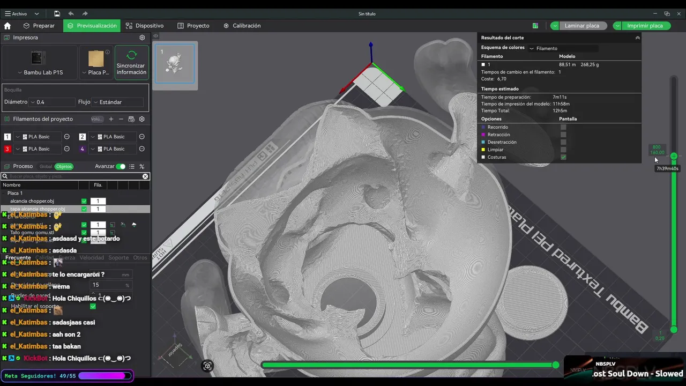Toggle printable checkbox for alcancia chopper.obj
This screenshot has width=686, height=386.
(84, 201)
